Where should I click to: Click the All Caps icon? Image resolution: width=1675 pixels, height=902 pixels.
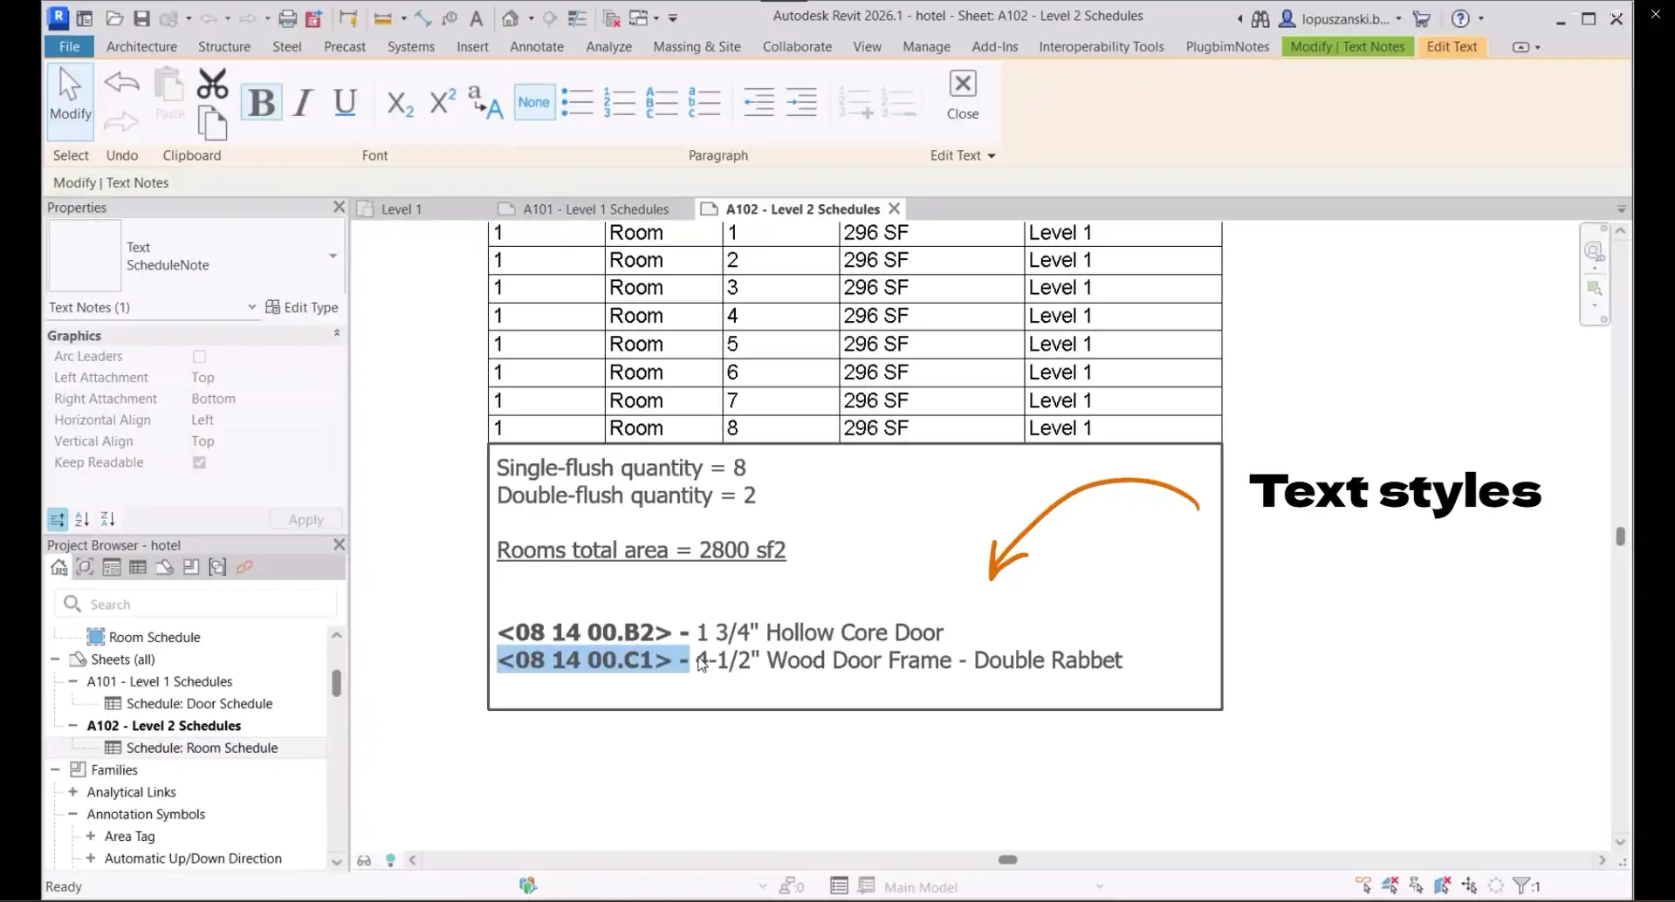(485, 103)
